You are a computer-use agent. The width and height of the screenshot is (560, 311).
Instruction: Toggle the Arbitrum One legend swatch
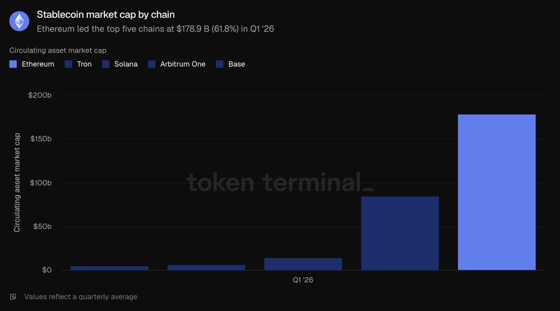pos(152,64)
